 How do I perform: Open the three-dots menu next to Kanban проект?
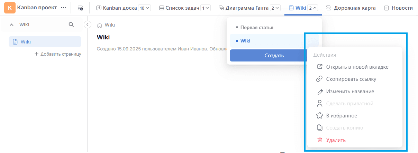click(x=63, y=8)
